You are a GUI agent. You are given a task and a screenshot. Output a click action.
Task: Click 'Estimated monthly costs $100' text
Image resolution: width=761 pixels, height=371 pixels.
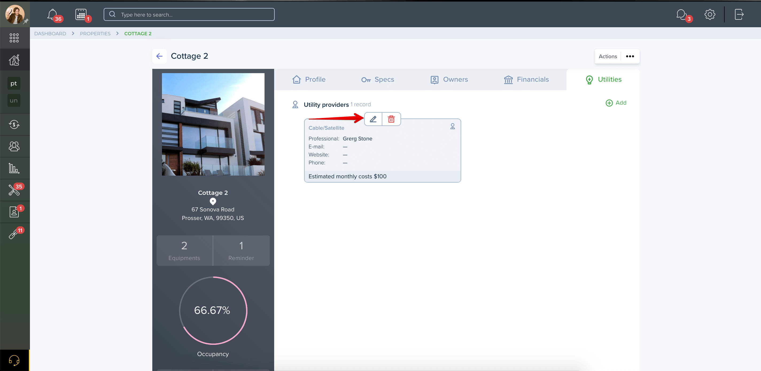tap(347, 176)
